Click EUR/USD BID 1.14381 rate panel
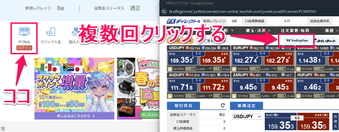This screenshot has width=339, height=132. coord(311,58)
